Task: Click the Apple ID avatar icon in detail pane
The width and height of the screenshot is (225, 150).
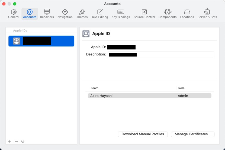Action: pyautogui.click(x=86, y=34)
